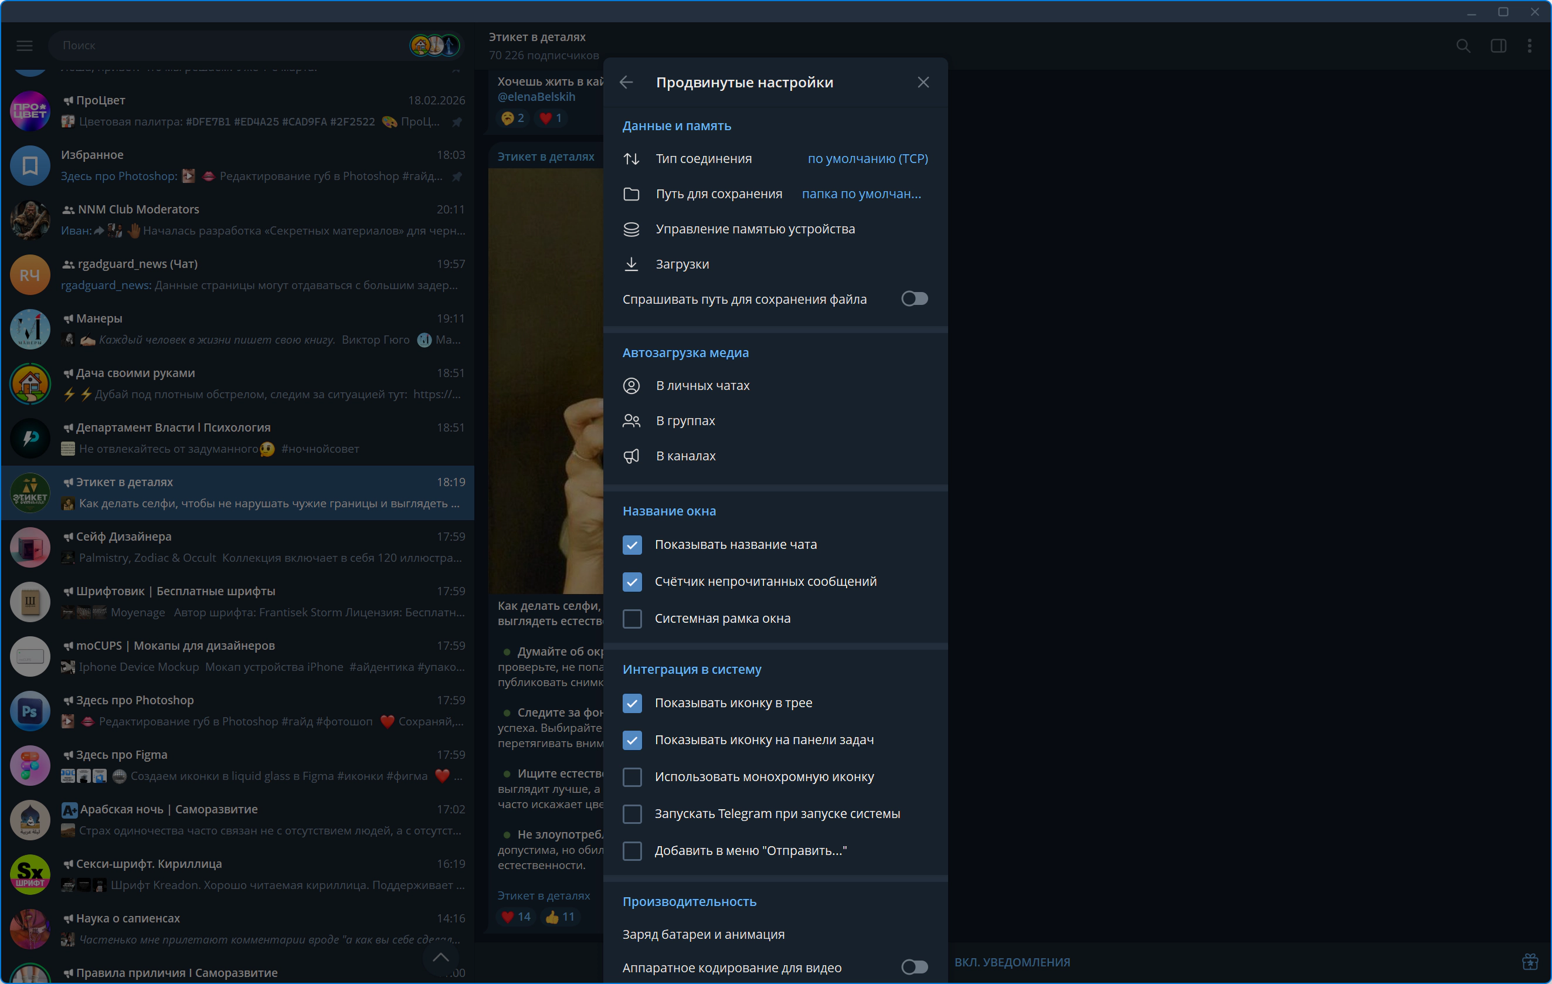Screen dimensions: 1552x984
Task: Change save path default folder option
Action: pyautogui.click(x=861, y=194)
